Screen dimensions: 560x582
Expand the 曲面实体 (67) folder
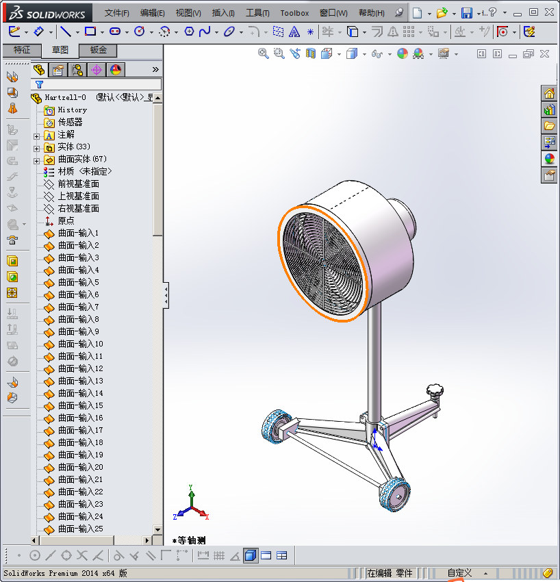click(36, 161)
